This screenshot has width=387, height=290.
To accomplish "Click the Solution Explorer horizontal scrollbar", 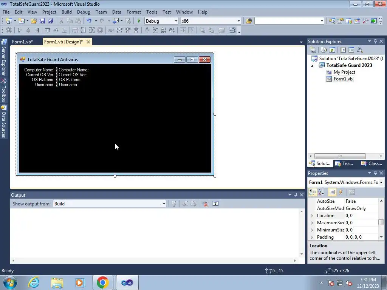I will 340,156.
